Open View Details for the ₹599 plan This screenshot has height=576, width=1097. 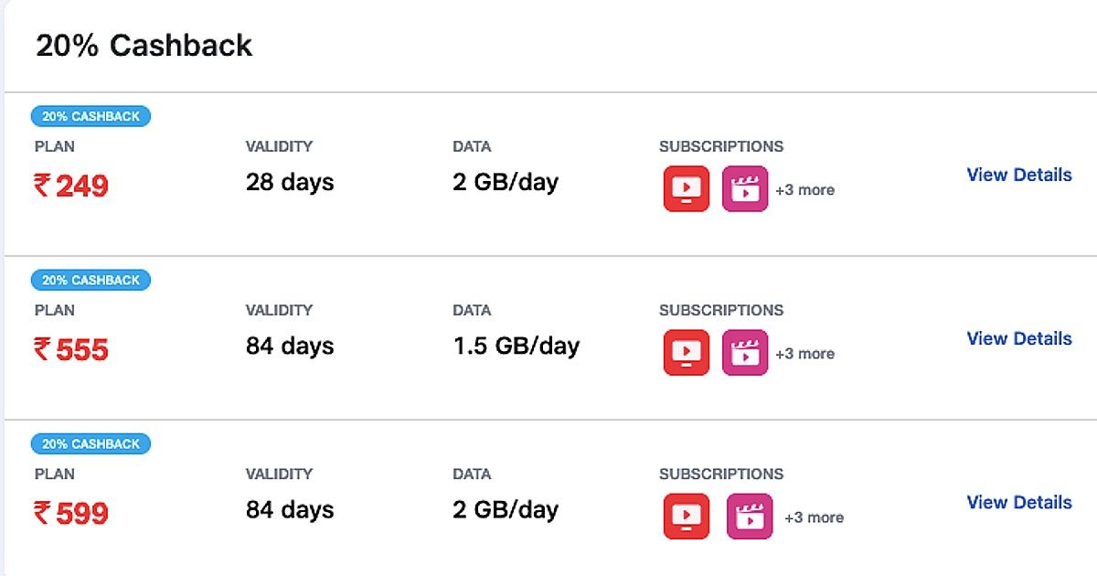(1019, 502)
